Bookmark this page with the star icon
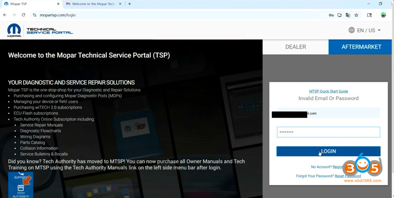Image resolution: width=394 pixels, height=198 pixels. [x=356, y=15]
